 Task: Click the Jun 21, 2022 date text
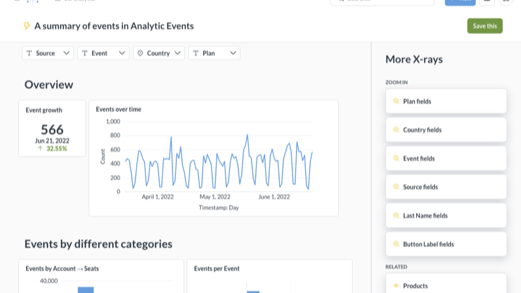52,141
